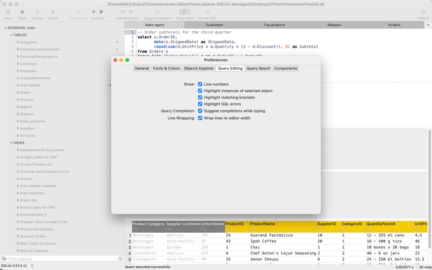Click the Format SQL toolbar icon
The width and height of the screenshot is (432, 270).
click(207, 12)
